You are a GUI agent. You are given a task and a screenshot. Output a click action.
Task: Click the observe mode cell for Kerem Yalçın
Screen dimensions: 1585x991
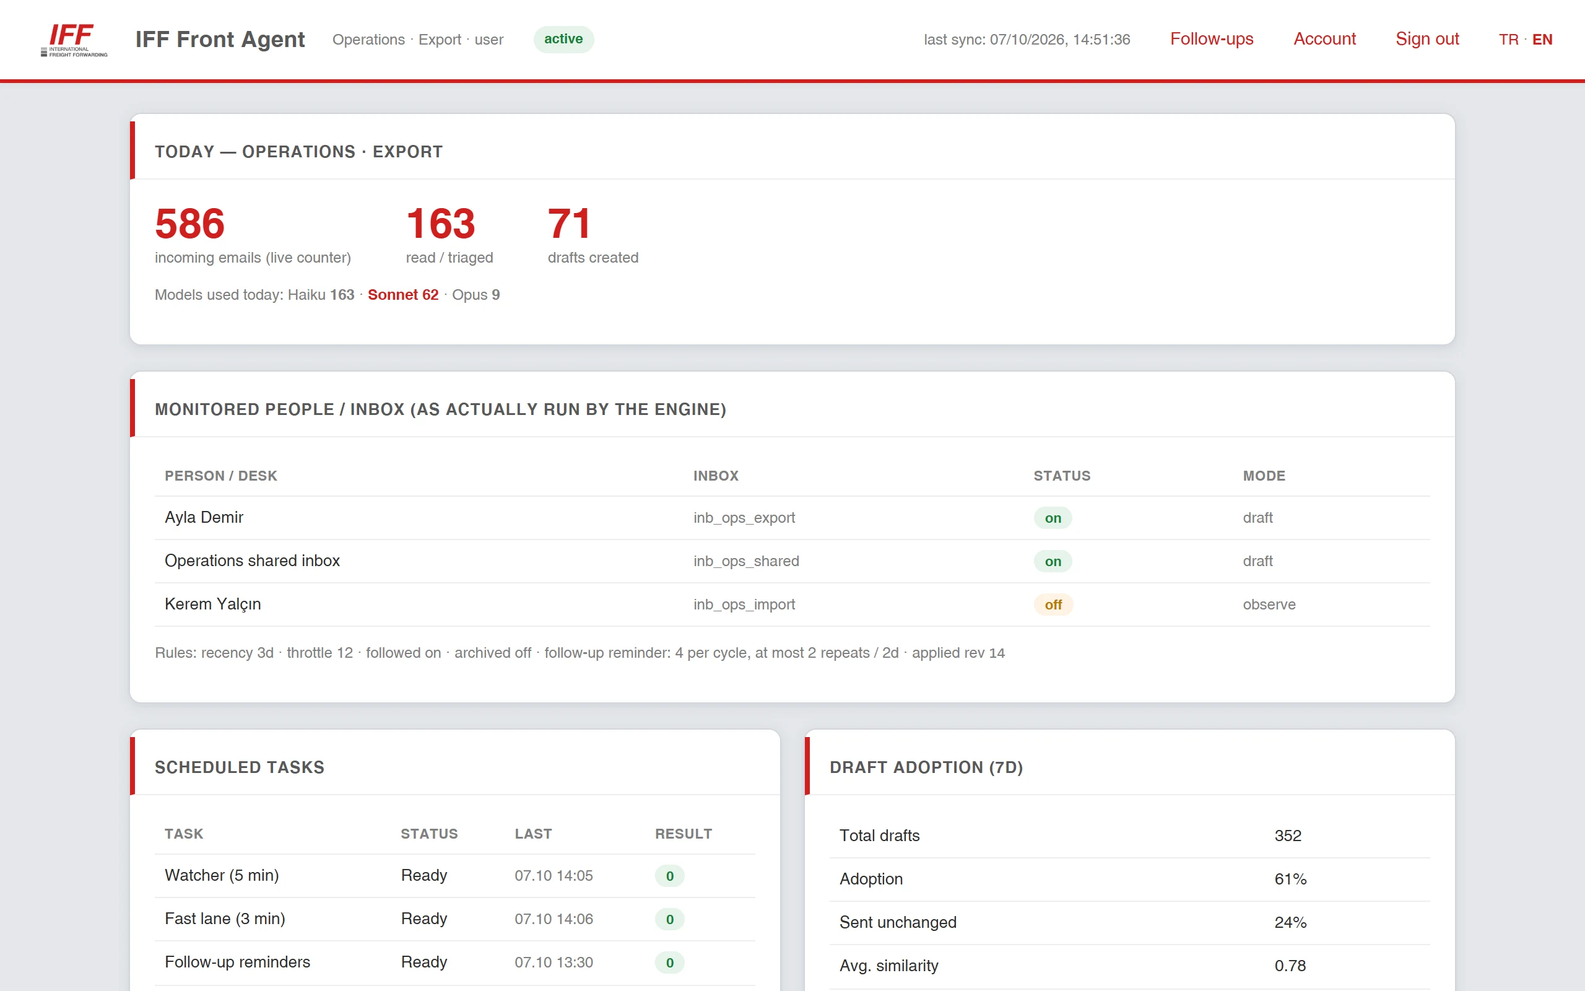(1269, 605)
